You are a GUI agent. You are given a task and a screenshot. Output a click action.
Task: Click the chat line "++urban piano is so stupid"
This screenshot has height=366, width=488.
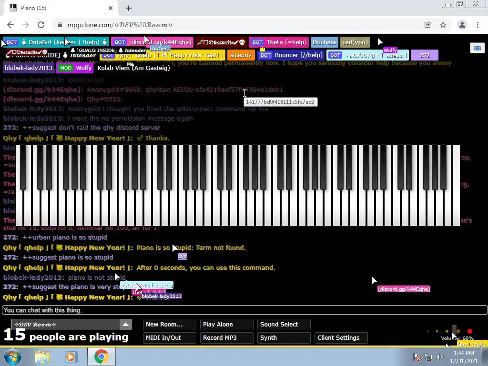[65, 237]
